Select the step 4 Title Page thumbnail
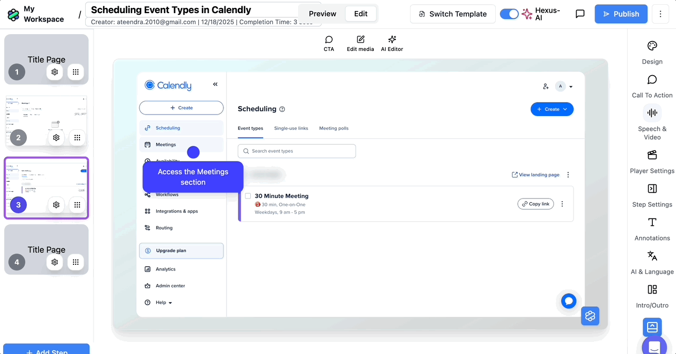676x354 pixels. [x=46, y=249]
